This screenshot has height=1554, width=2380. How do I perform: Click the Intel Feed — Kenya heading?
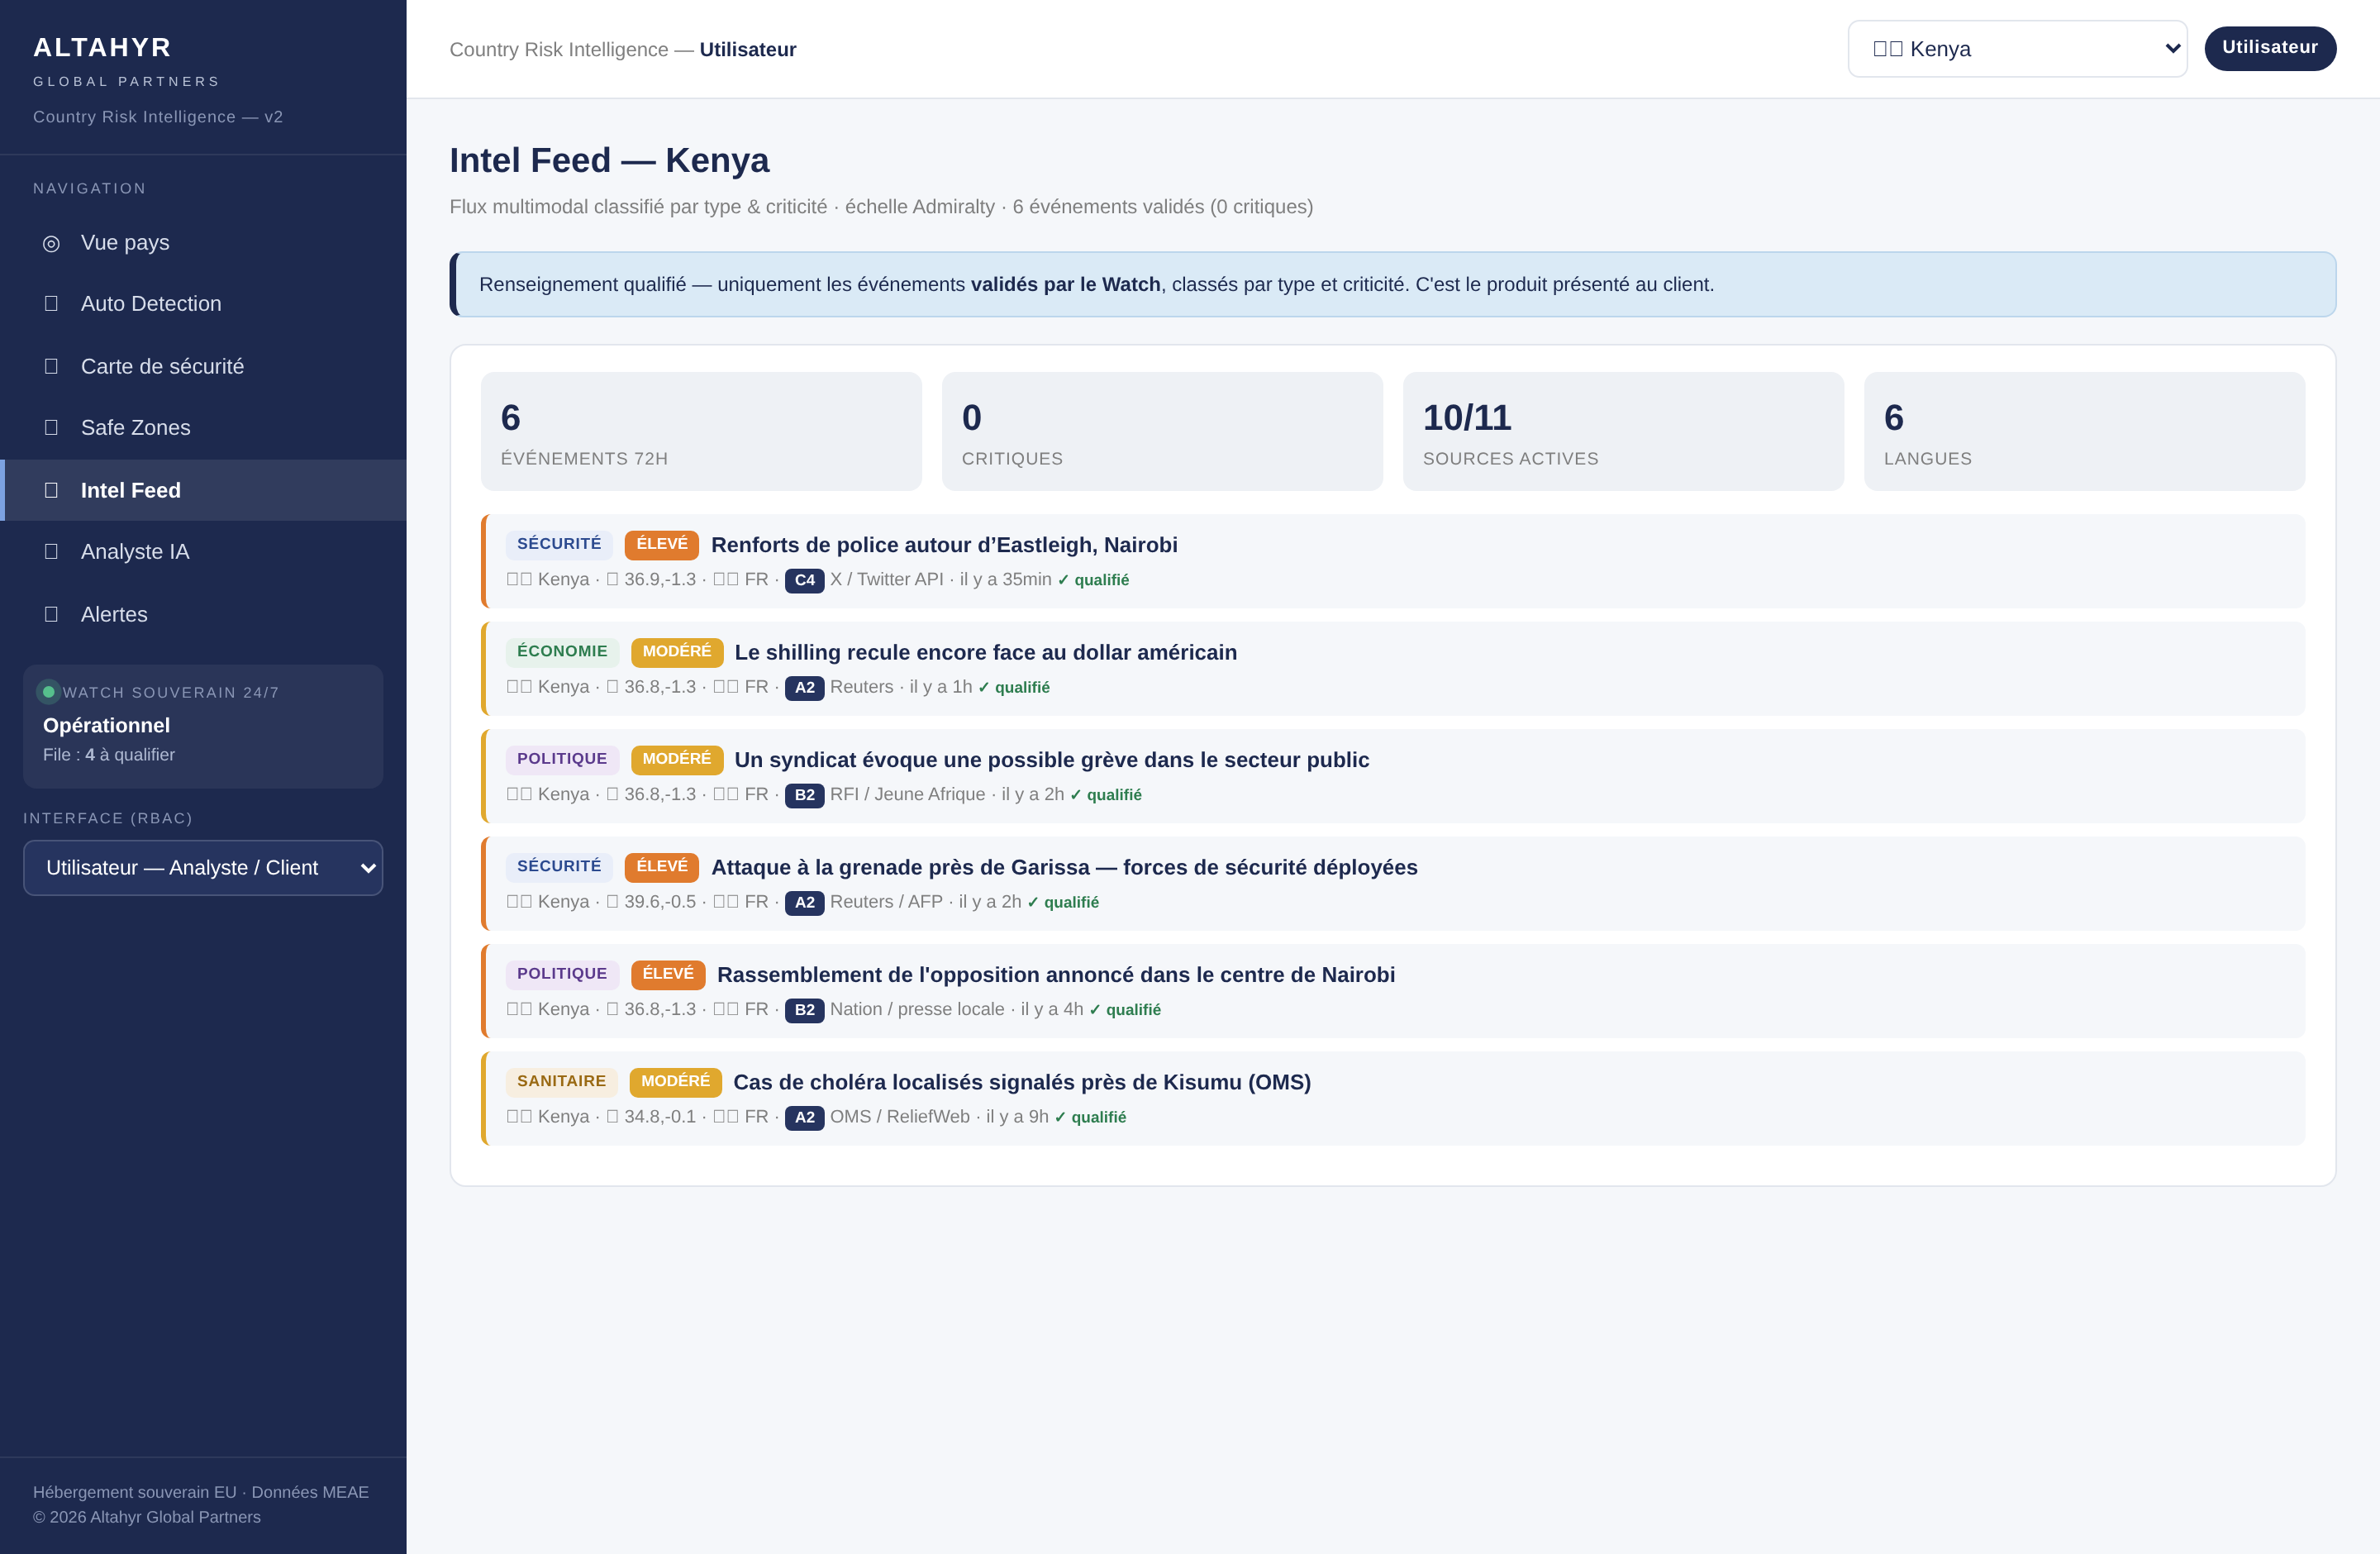click(609, 160)
